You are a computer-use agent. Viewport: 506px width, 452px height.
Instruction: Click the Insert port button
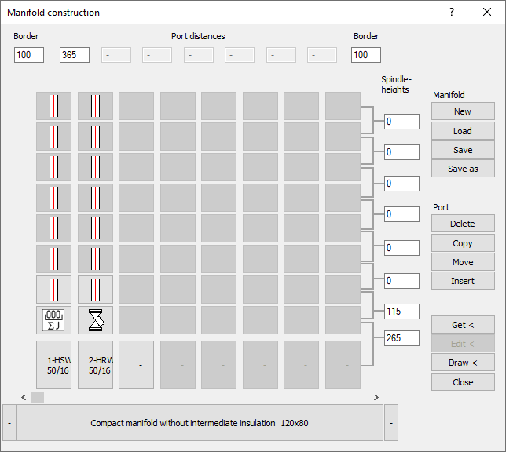(463, 281)
